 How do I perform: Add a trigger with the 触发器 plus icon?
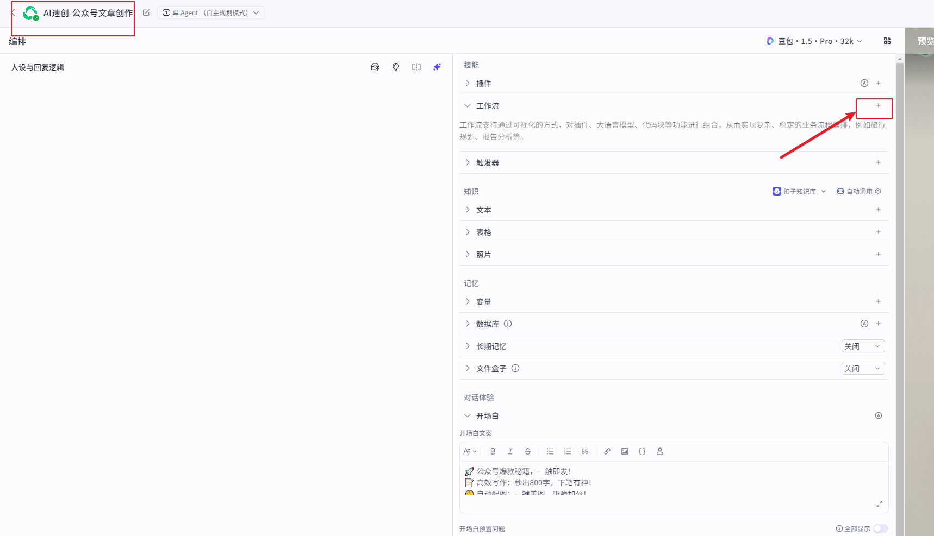(x=879, y=162)
